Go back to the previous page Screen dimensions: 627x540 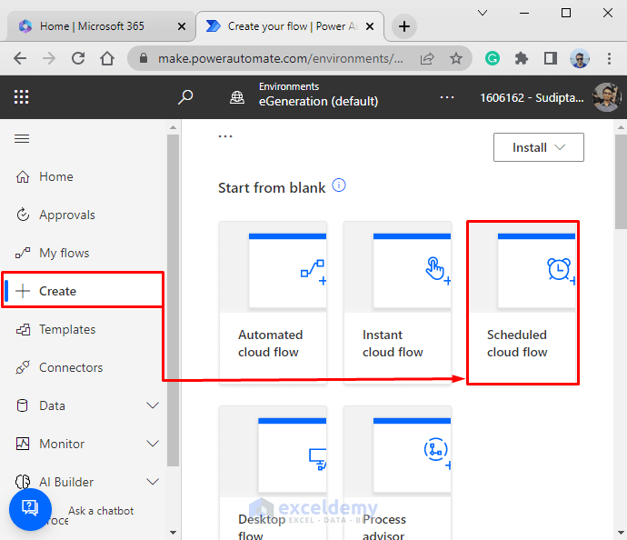(x=20, y=58)
